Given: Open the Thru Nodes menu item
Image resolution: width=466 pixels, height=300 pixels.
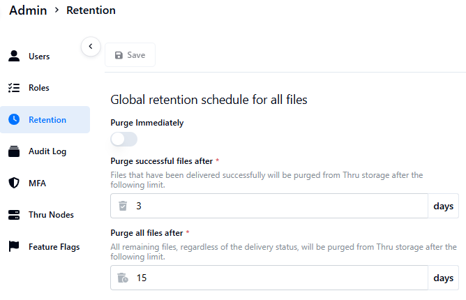Looking at the screenshot, I should pos(50,215).
